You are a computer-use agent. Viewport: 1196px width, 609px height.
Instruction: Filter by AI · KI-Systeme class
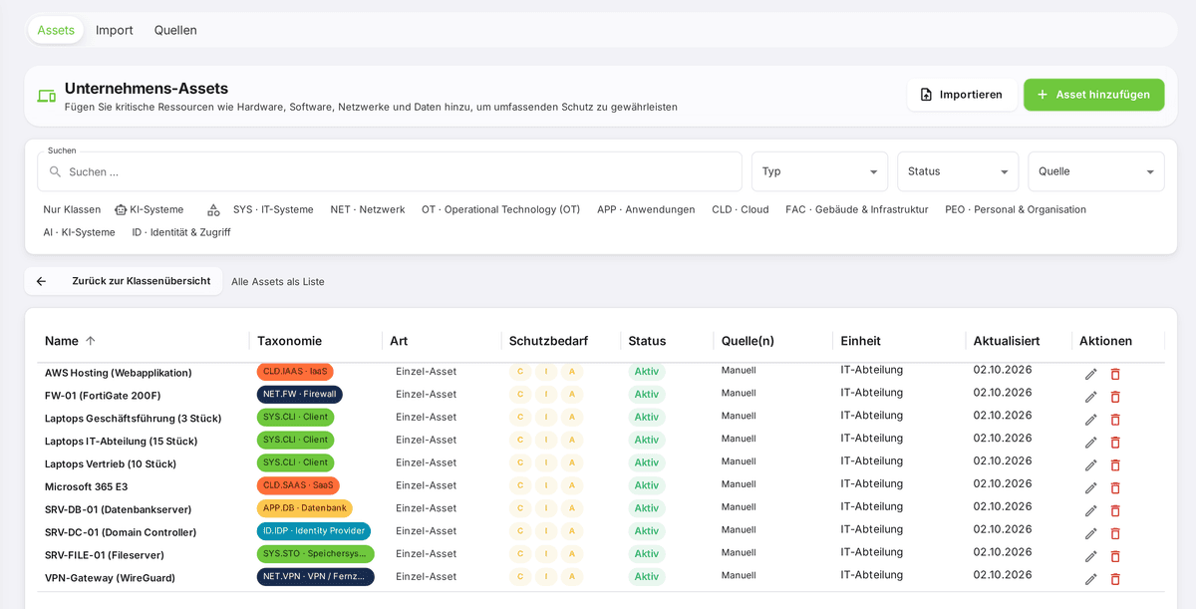pyautogui.click(x=79, y=232)
